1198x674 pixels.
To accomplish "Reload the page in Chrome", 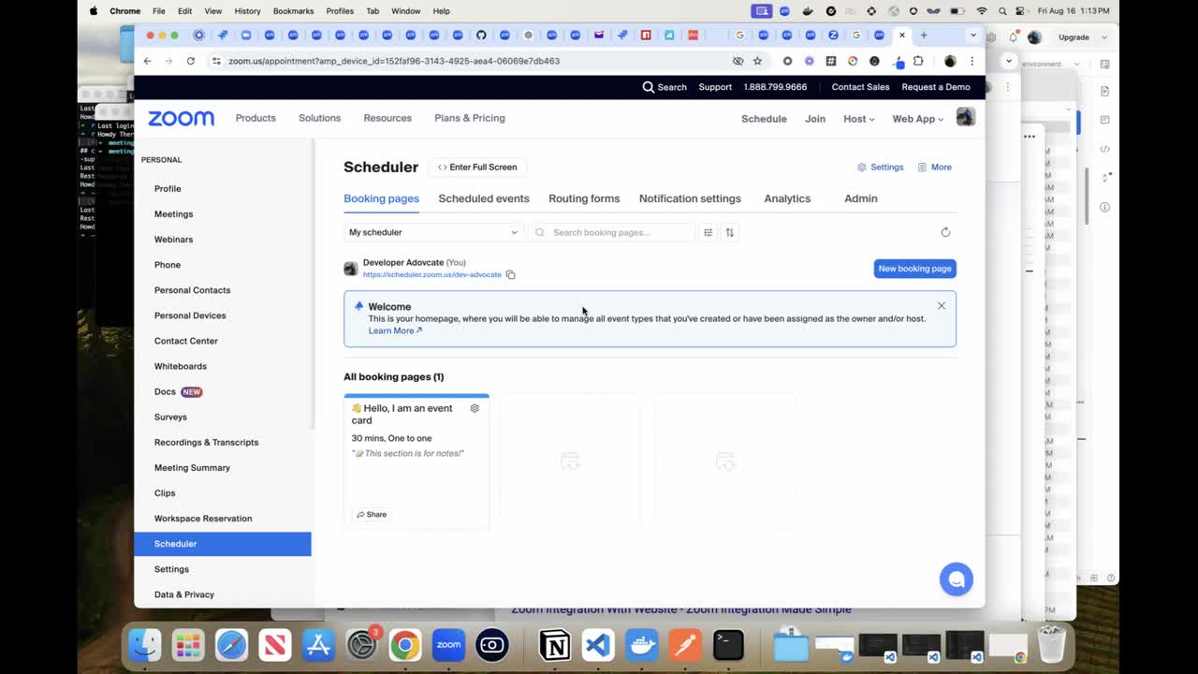I will pos(191,61).
